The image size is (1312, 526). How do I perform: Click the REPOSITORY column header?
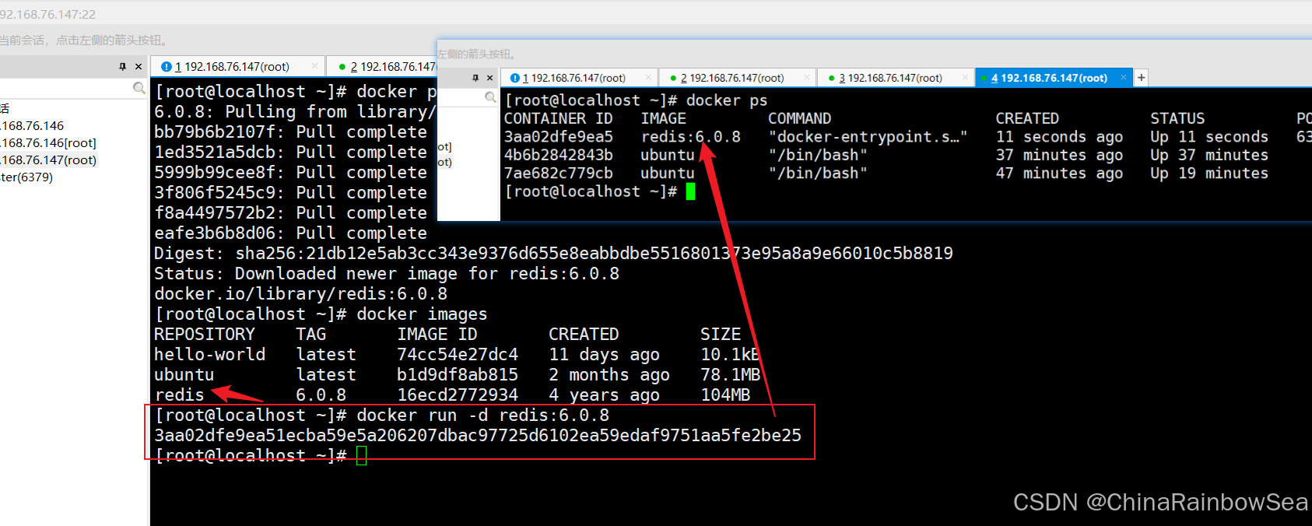click(205, 335)
